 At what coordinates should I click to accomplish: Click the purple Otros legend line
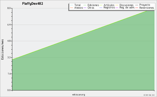pos(85,8)
